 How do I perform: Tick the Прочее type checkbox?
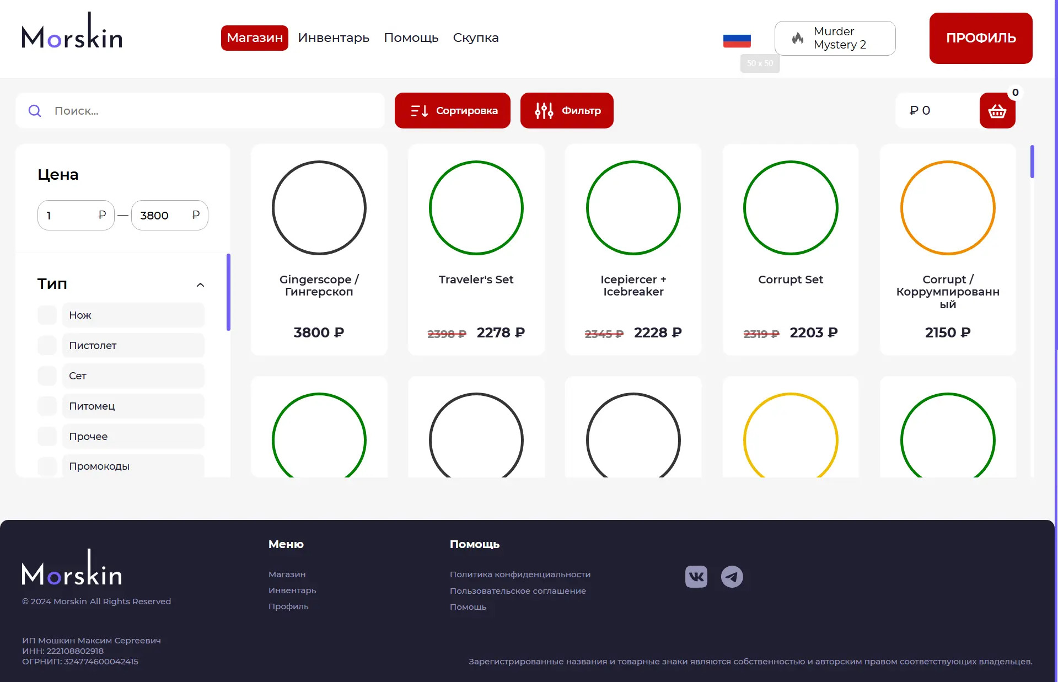pyautogui.click(x=47, y=436)
